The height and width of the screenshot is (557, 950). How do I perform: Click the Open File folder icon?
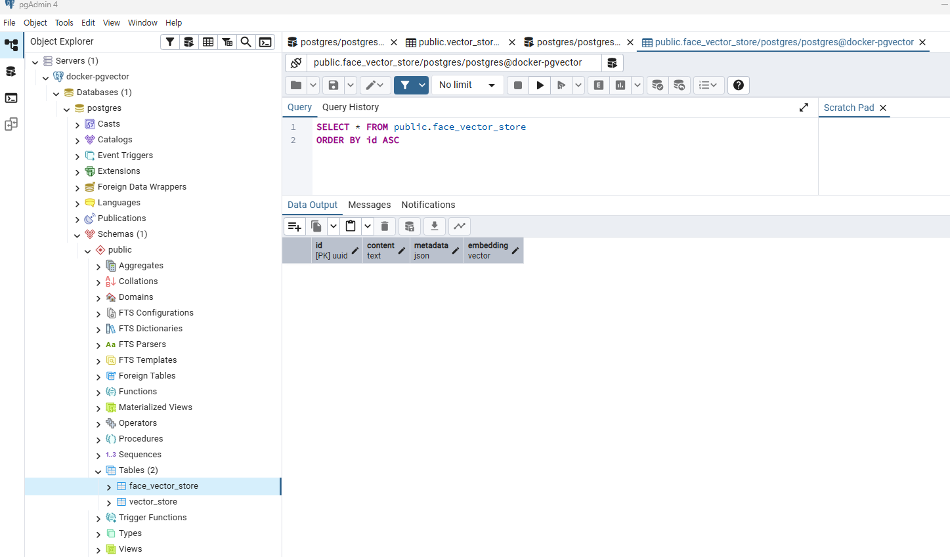coord(296,85)
